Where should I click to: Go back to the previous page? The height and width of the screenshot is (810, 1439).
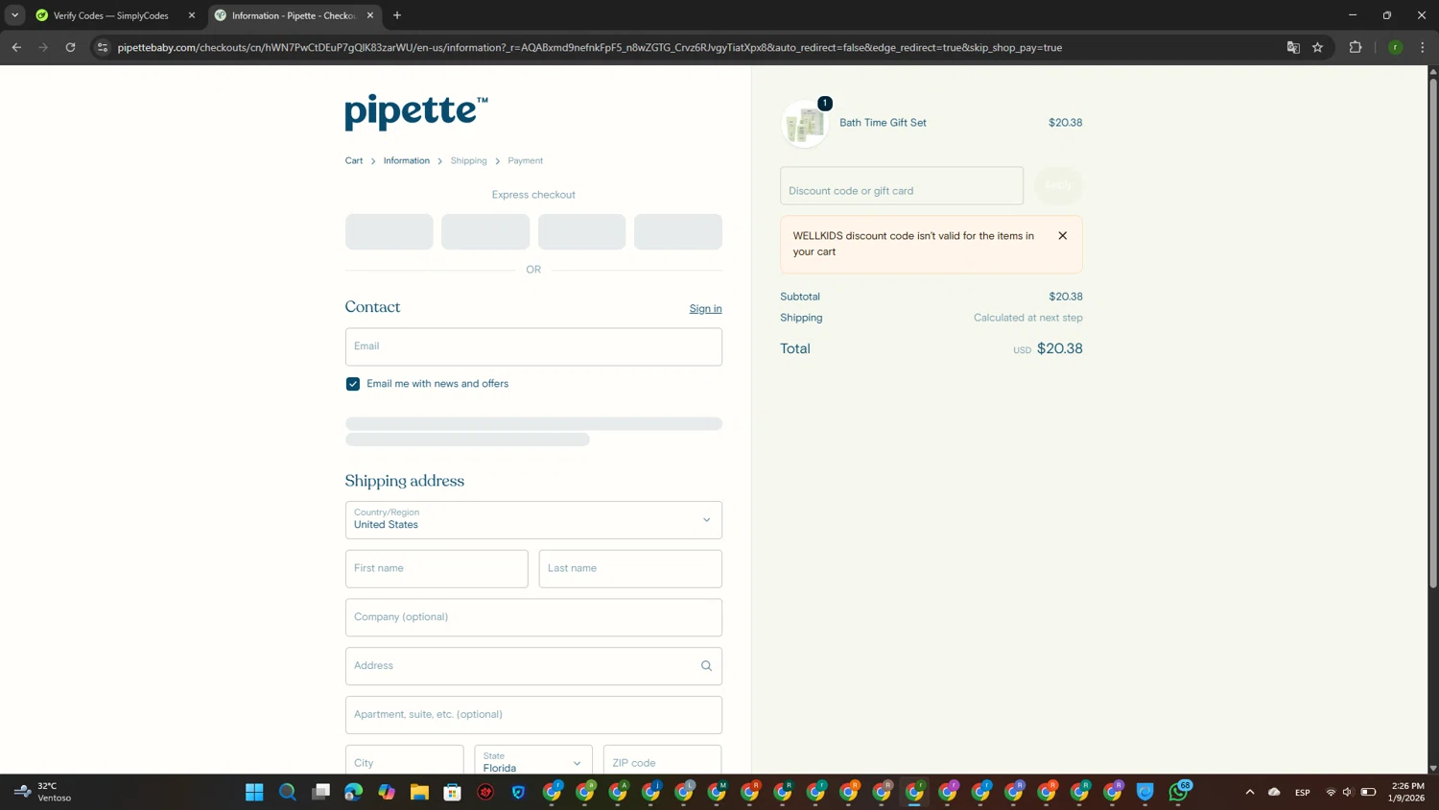click(x=16, y=47)
